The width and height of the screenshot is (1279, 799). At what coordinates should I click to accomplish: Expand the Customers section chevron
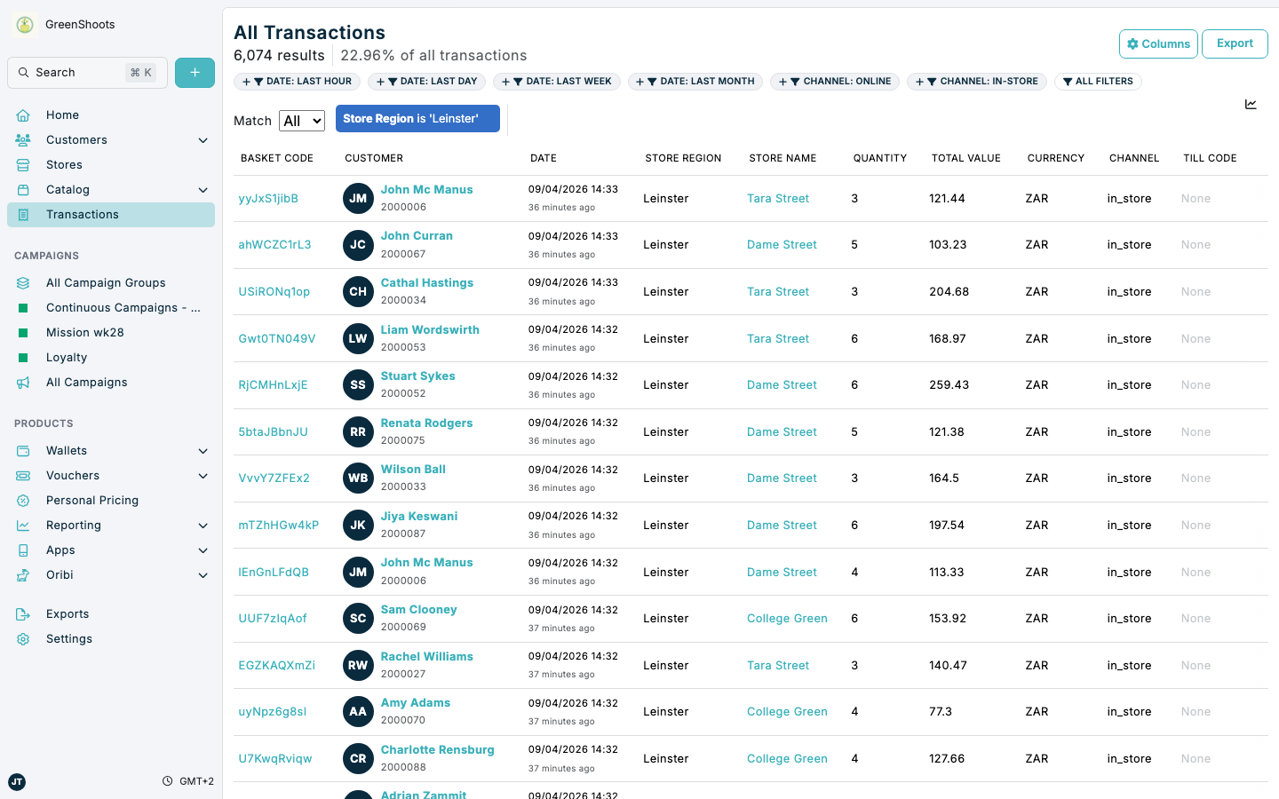tap(203, 139)
